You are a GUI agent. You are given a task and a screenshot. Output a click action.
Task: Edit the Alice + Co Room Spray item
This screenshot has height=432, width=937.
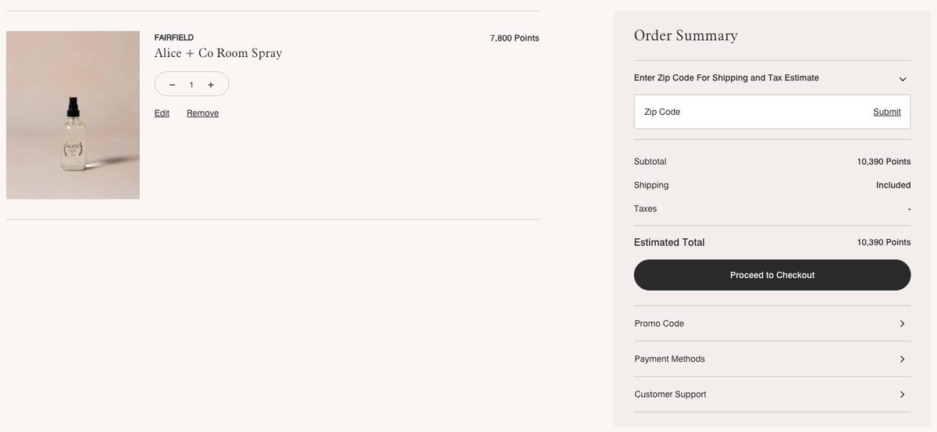162,113
